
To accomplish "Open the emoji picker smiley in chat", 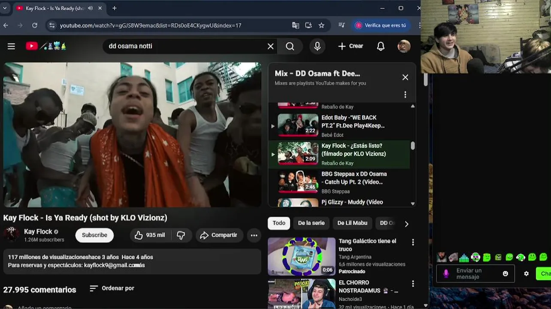I will tap(506, 274).
